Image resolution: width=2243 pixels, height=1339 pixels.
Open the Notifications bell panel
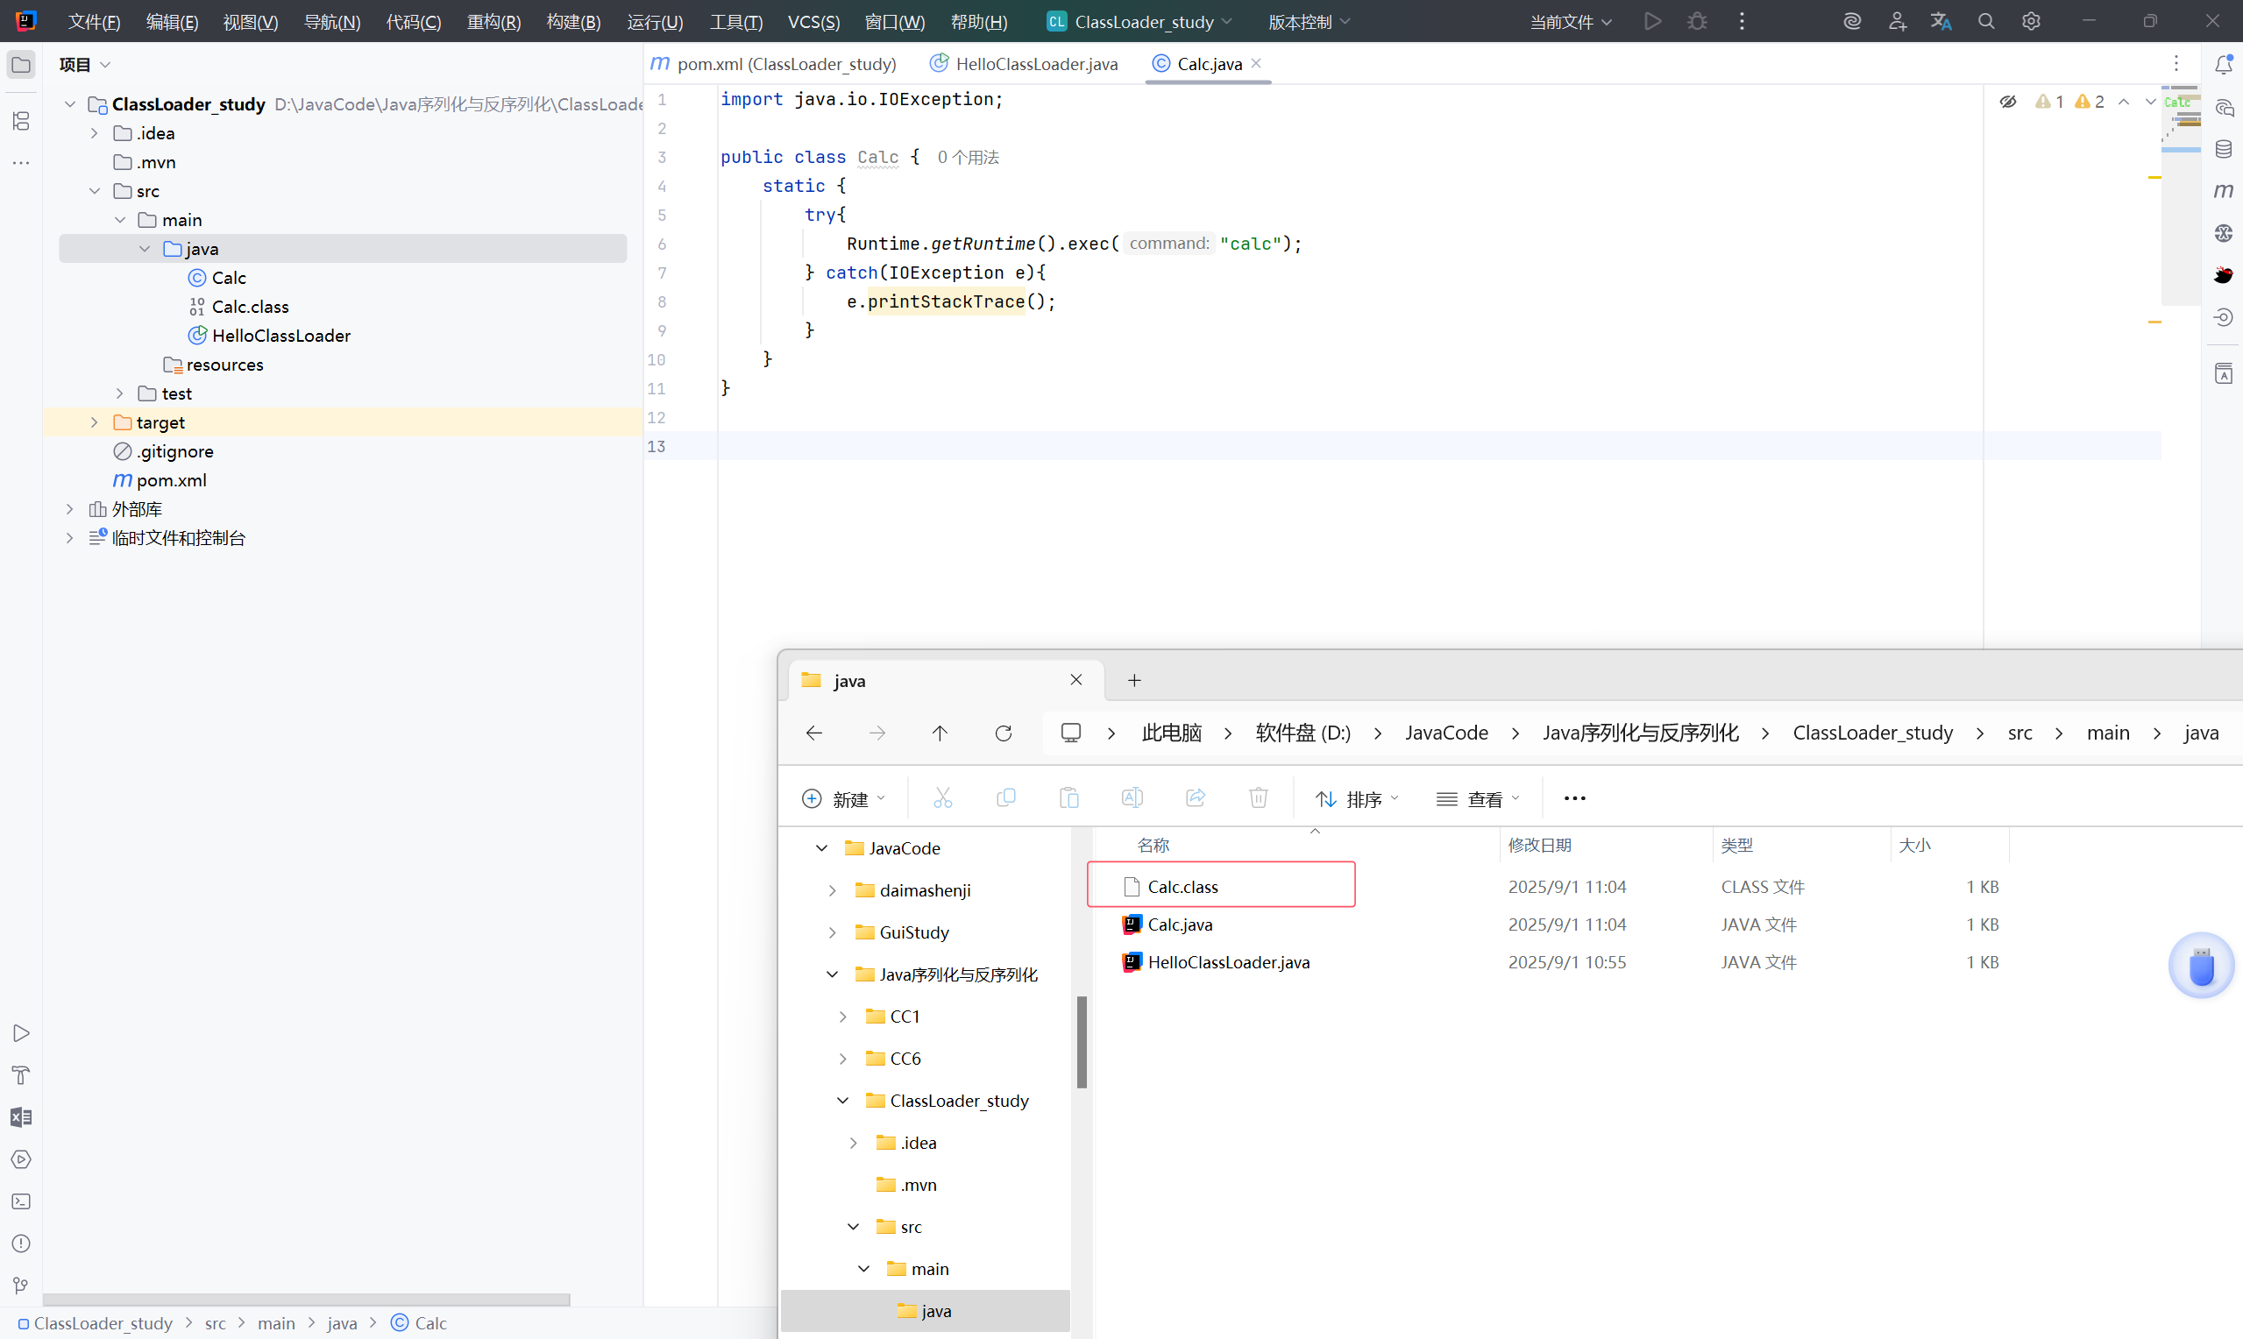click(x=2222, y=65)
